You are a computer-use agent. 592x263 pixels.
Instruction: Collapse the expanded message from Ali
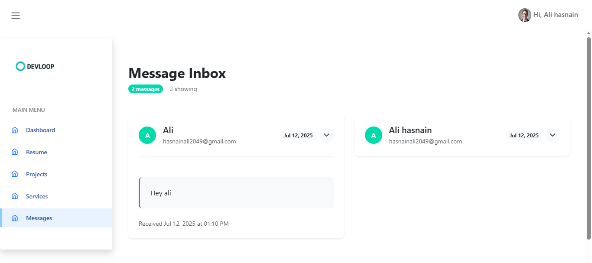click(327, 135)
